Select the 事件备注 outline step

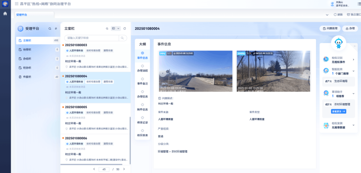pyautogui.click(x=142, y=81)
